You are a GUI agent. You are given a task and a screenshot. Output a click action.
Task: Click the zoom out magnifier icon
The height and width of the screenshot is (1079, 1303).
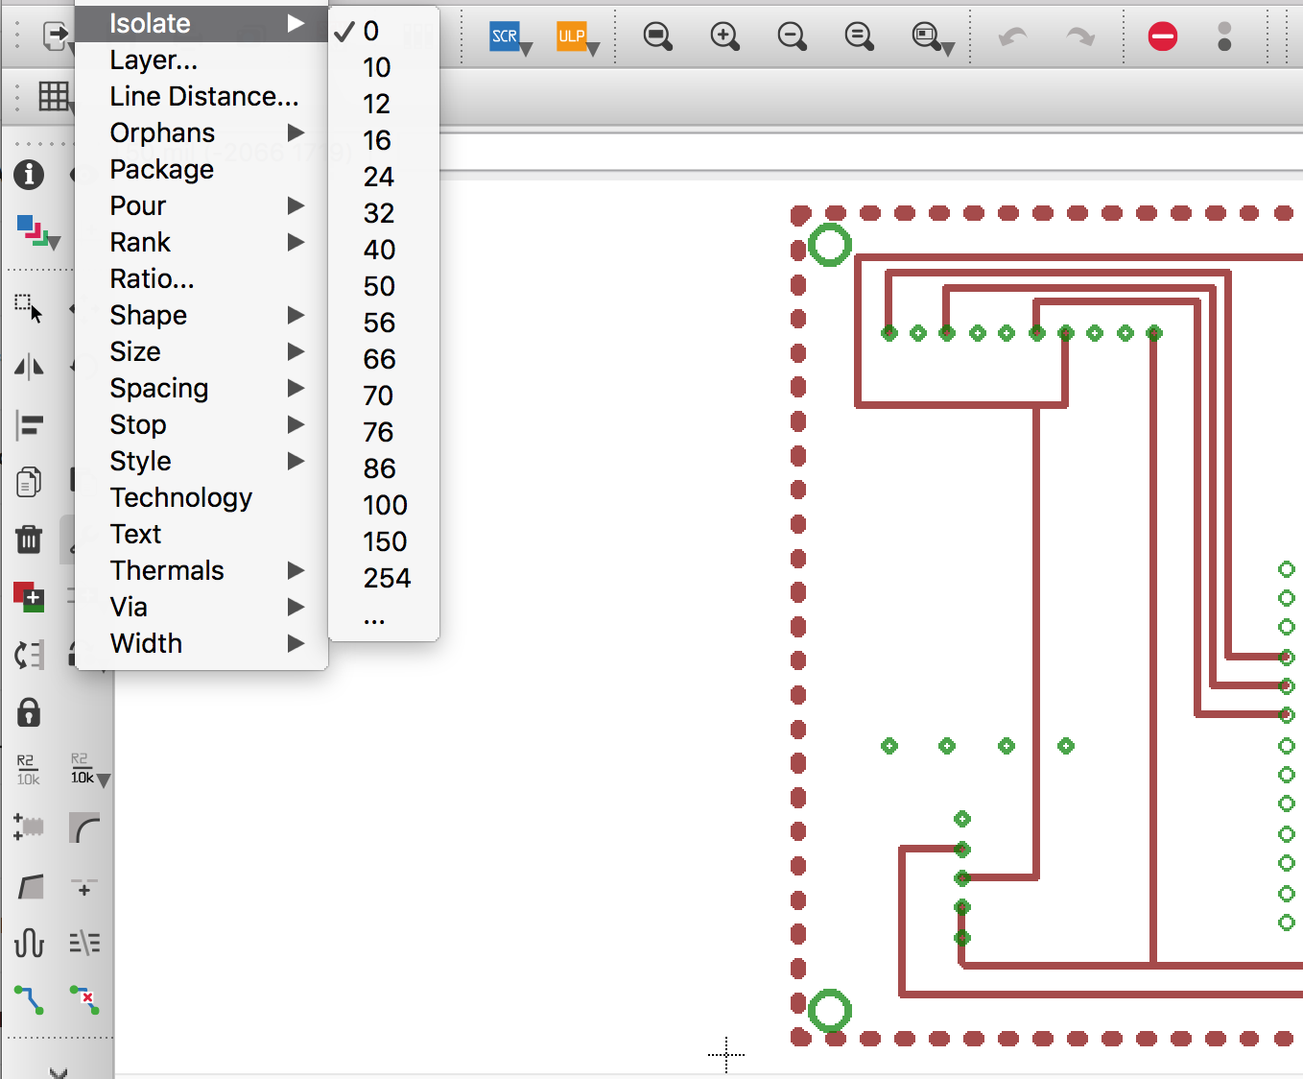click(792, 36)
